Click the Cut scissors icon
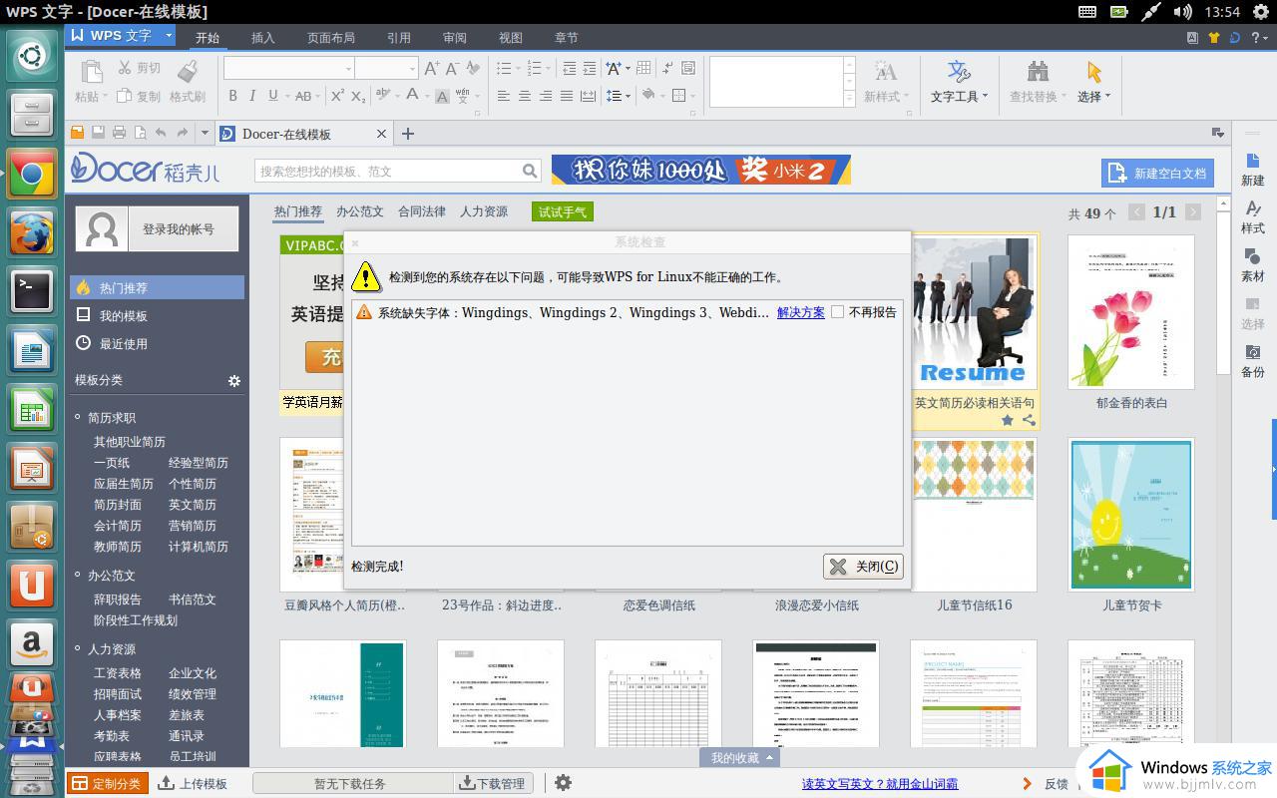 point(125,68)
